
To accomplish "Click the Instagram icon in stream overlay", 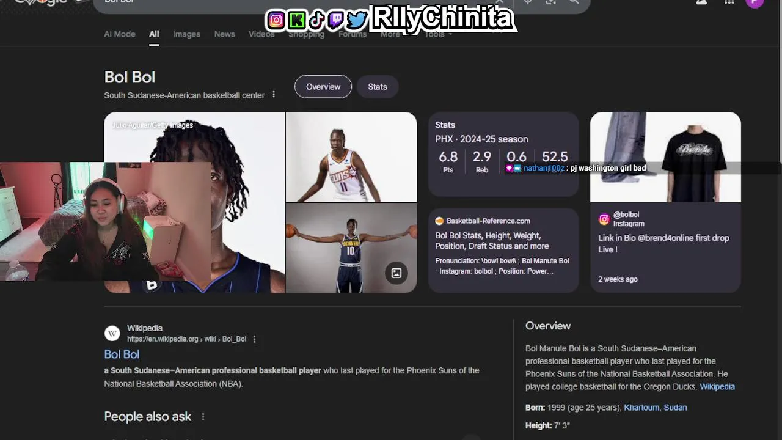I will [276, 20].
